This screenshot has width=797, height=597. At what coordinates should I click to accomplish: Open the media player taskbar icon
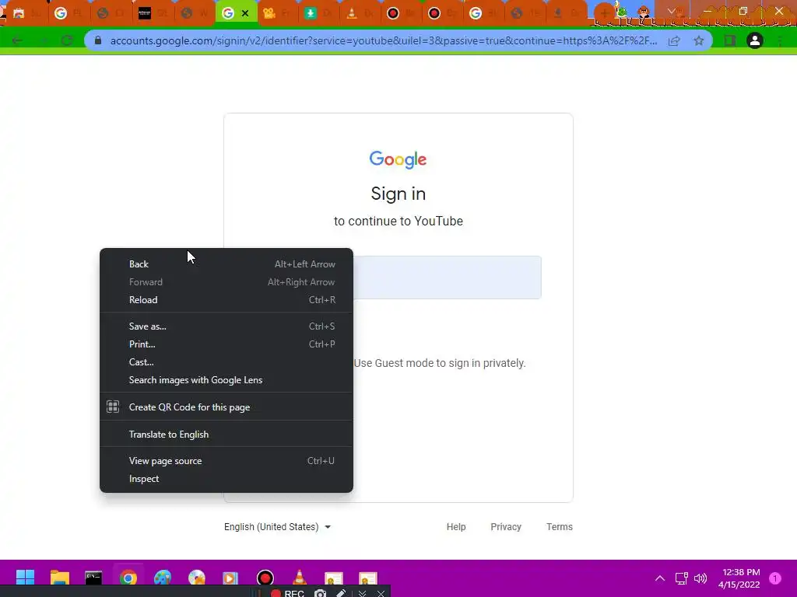230,578
